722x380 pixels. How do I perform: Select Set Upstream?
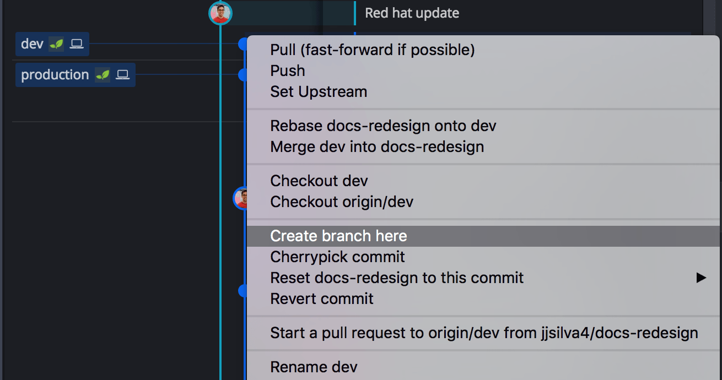point(319,91)
